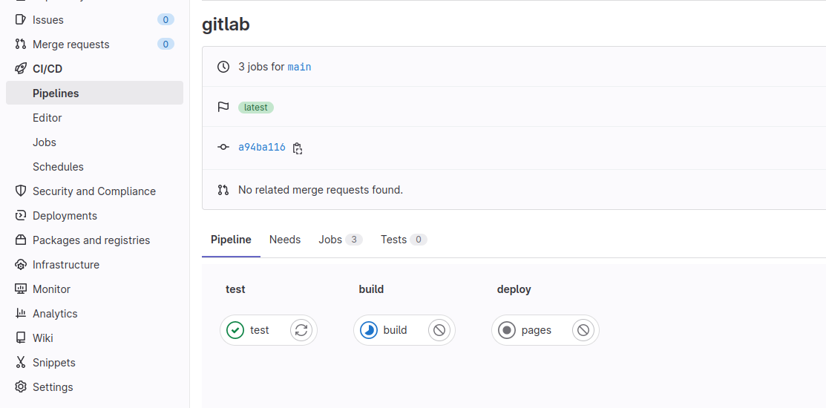Go to Schedules in CI/CD menu
The height and width of the screenshot is (408, 826).
click(x=58, y=167)
